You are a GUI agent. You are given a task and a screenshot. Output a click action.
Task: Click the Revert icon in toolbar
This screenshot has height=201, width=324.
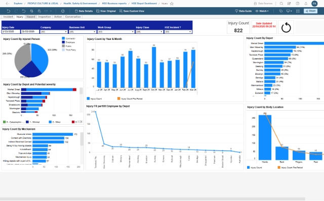coord(24,11)
